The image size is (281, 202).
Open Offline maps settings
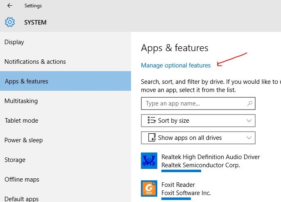66,179
